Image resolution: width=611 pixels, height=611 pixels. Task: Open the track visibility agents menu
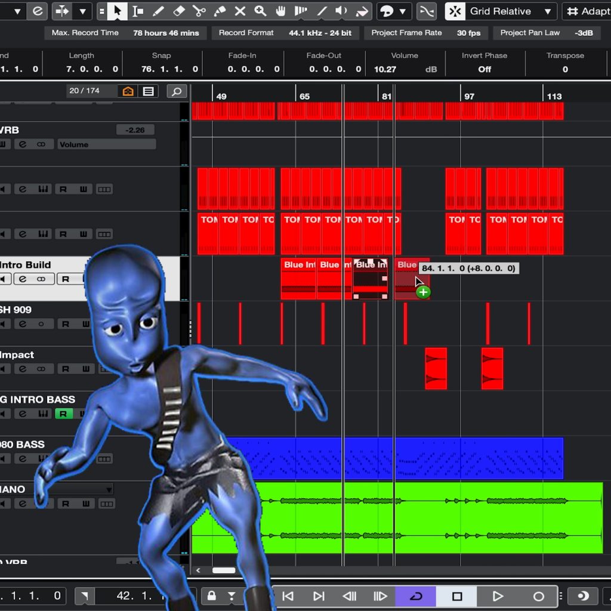click(127, 91)
